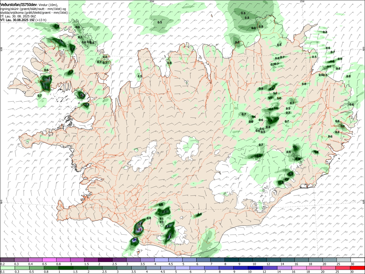Click the 3.5 map value in the Westfjords
The height and width of the screenshot is (274, 365).
click(60, 41)
